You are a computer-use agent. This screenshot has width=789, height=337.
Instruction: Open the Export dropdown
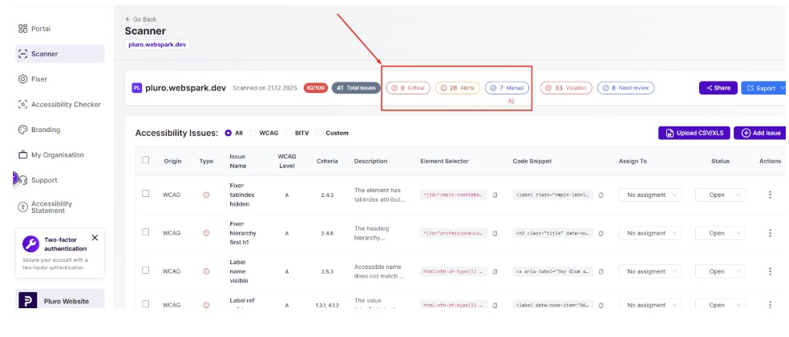click(x=764, y=88)
